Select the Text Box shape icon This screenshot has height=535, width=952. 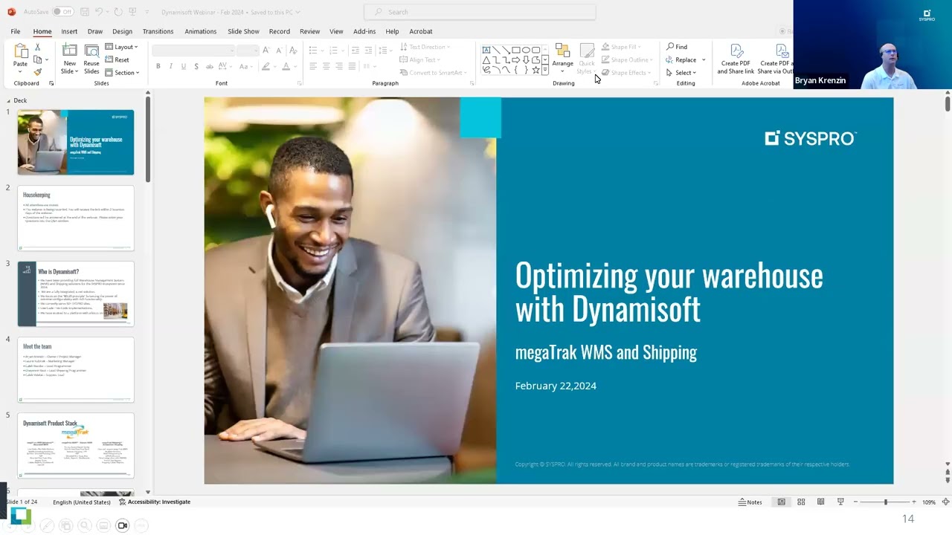click(x=486, y=50)
